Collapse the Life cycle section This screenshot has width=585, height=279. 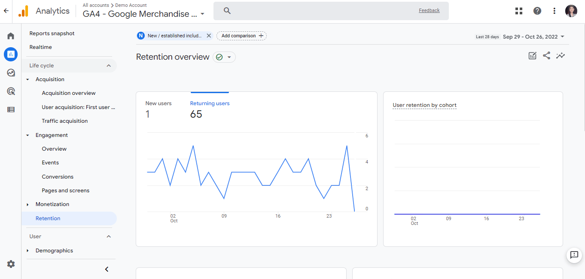[x=109, y=65]
